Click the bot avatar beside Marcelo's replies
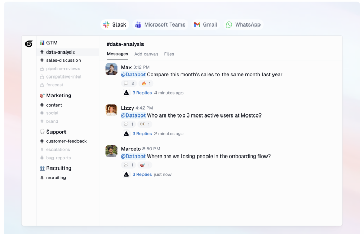 click(126, 175)
